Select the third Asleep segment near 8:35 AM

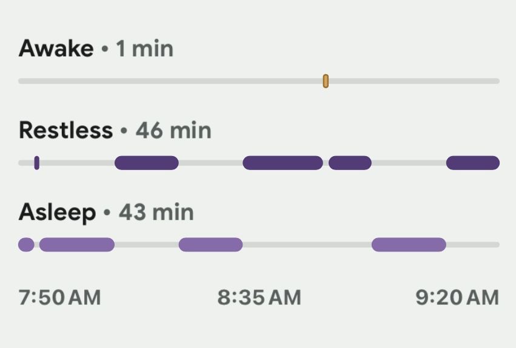click(x=210, y=245)
